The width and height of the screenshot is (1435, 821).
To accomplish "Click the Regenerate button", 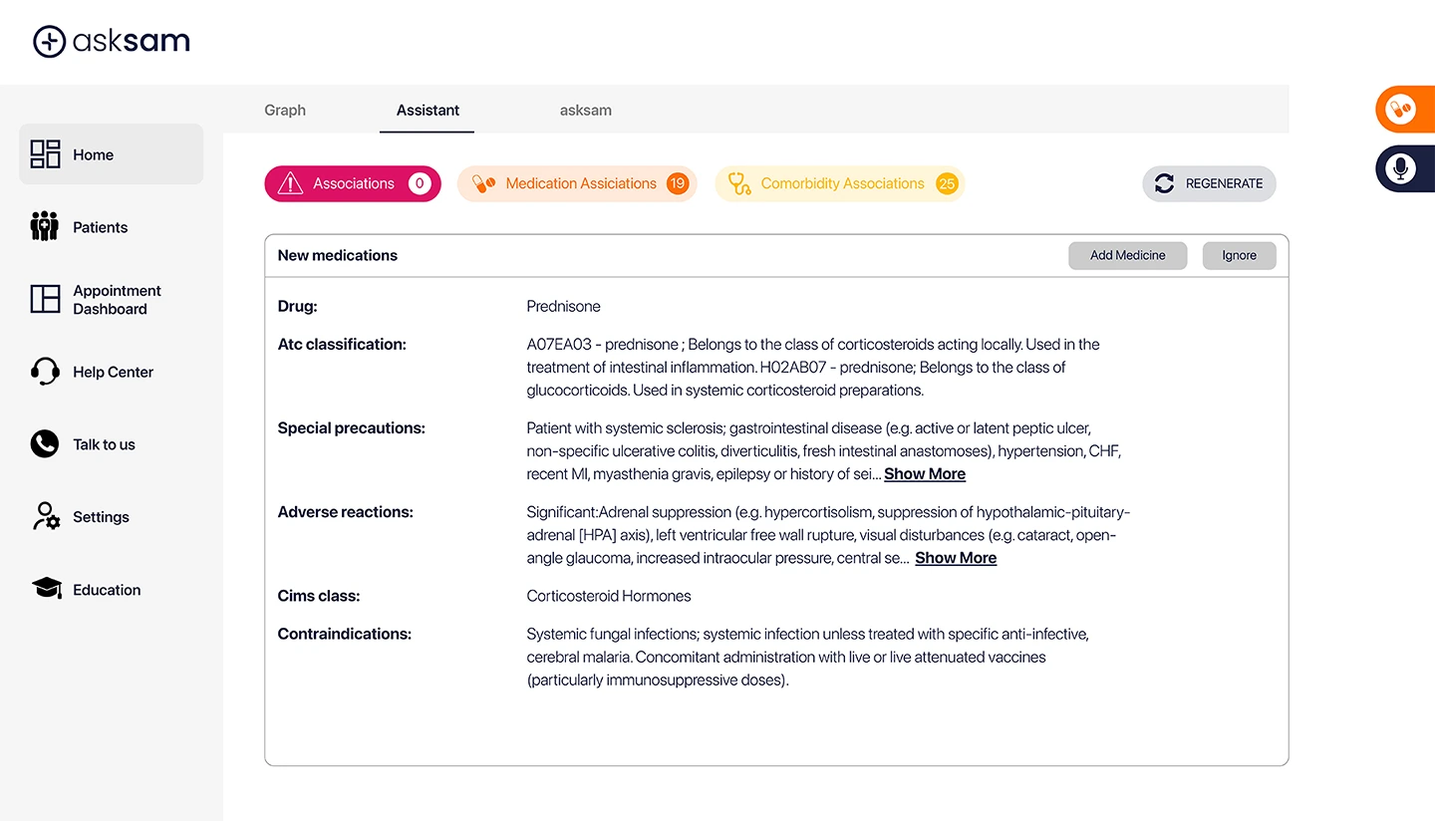I will pos(1209,183).
